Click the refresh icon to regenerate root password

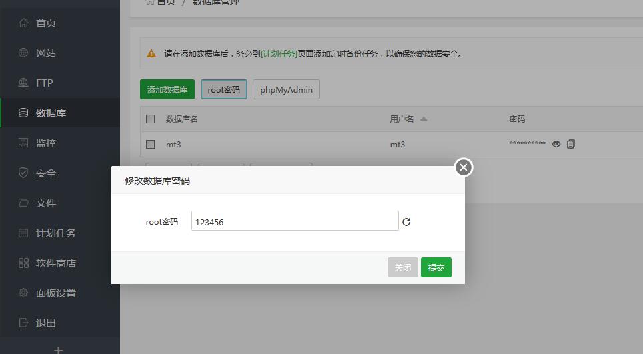pyautogui.click(x=406, y=222)
